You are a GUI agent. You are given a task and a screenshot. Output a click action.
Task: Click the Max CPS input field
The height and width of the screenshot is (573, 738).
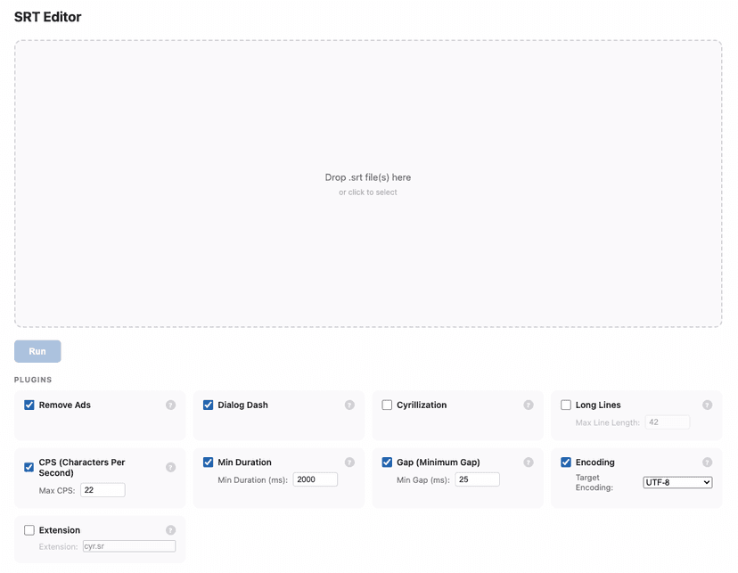tap(102, 489)
